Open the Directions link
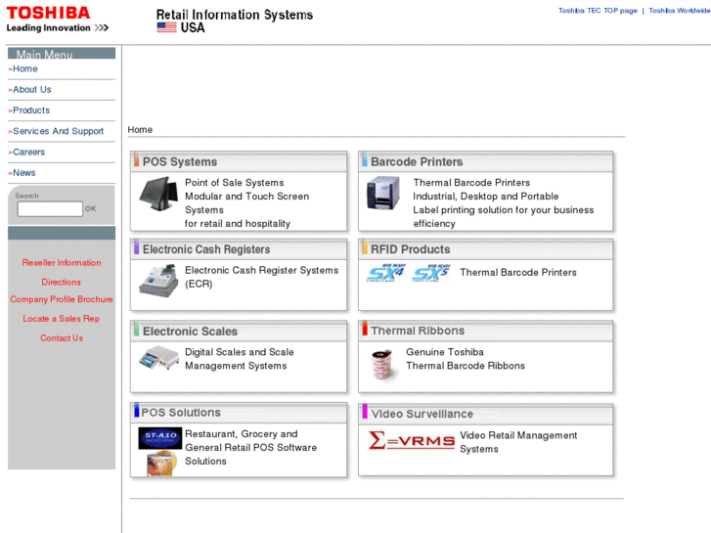This screenshot has width=711, height=533. (62, 283)
